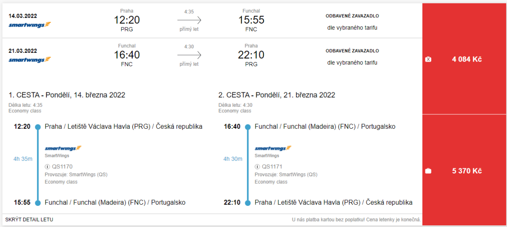Click the arrow icon under 4:35 duration
507x227 pixels.
189,20
